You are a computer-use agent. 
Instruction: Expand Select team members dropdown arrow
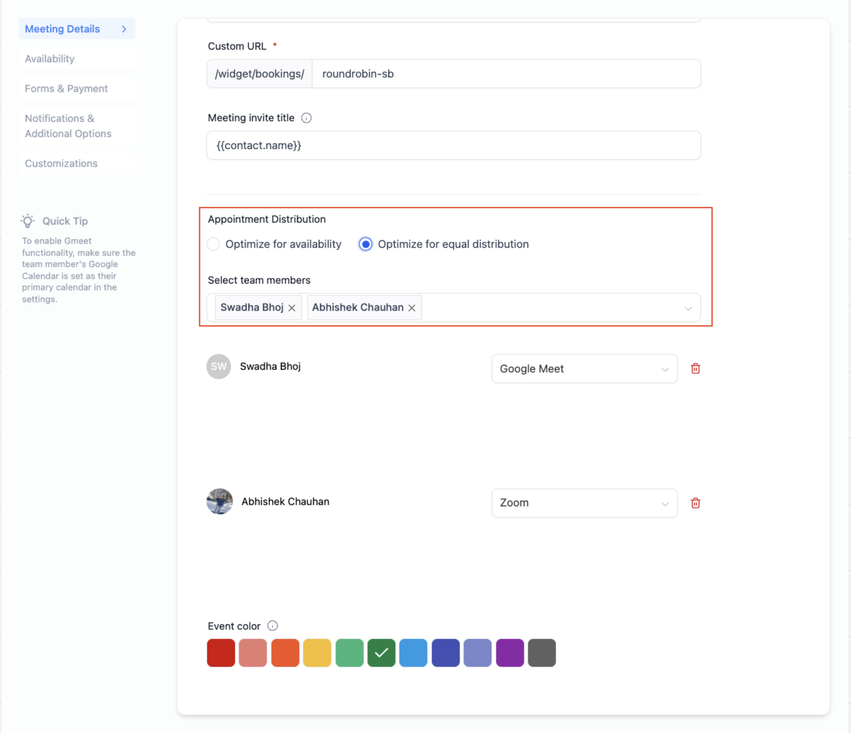(x=688, y=308)
